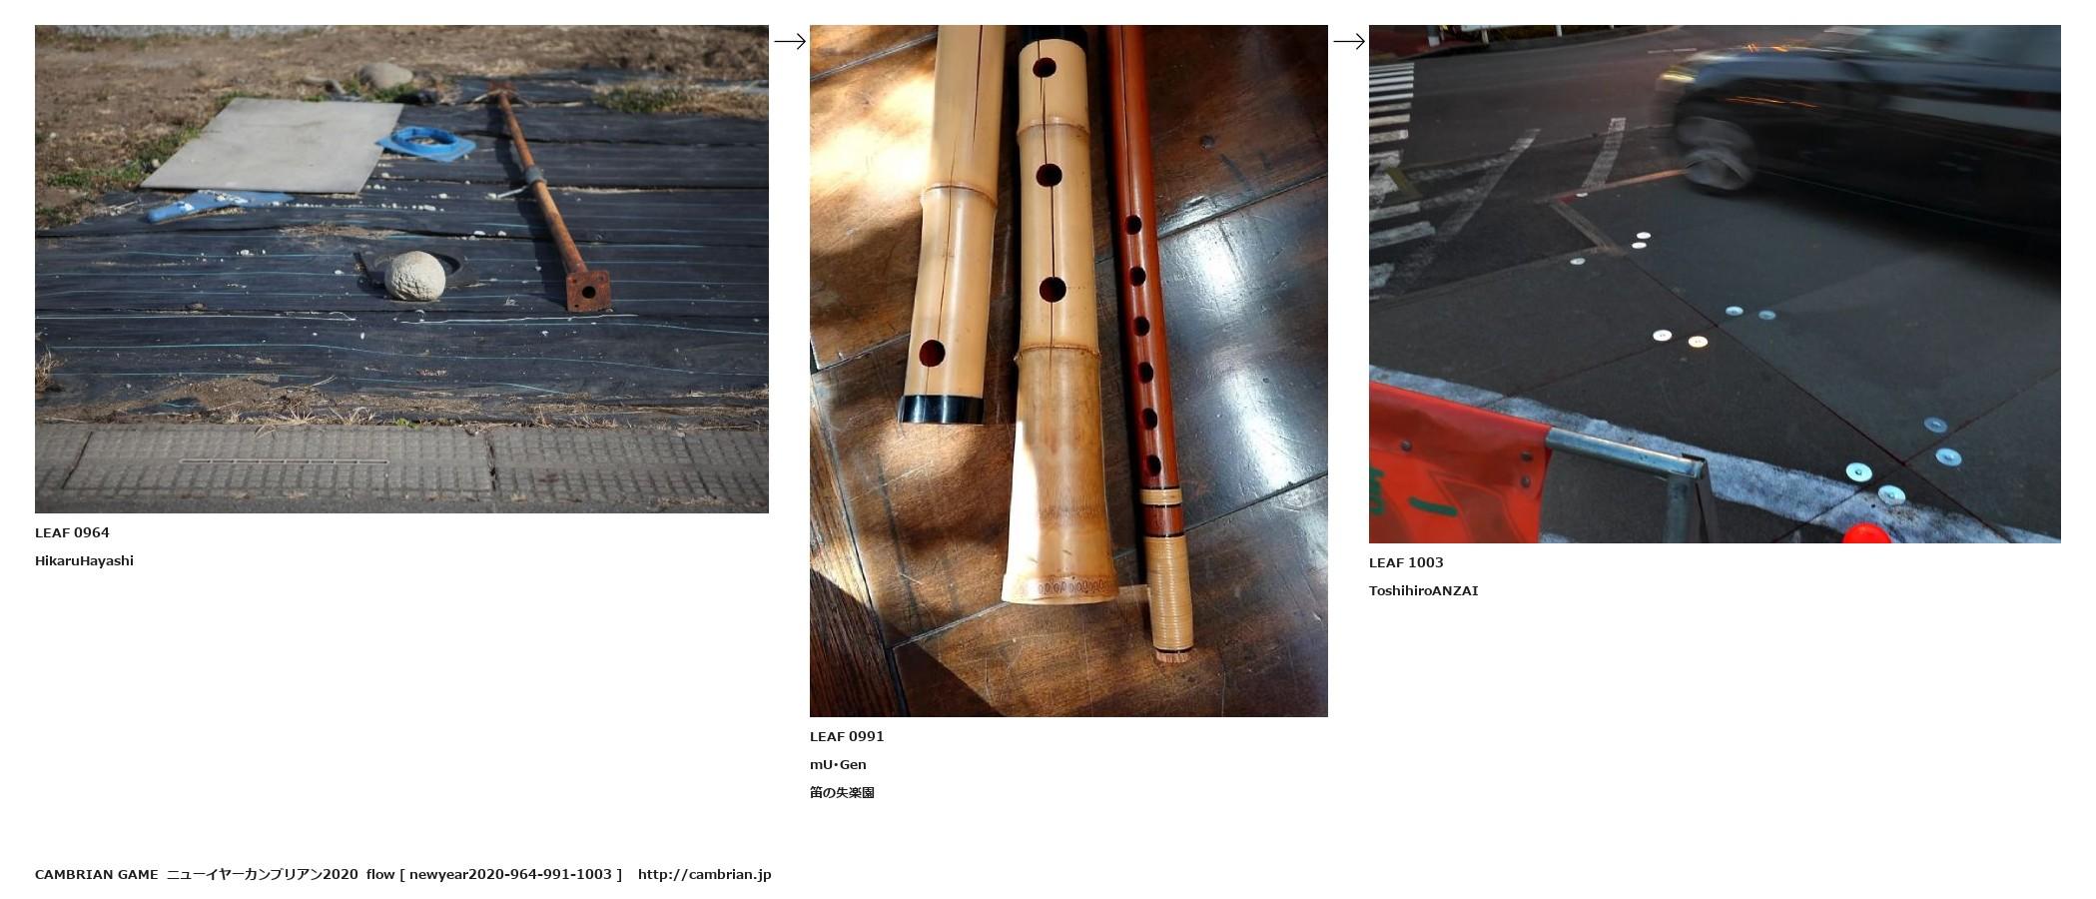2096x899 pixels.
Task: Click the ニューイヤーカンブリアン2020 text
Action: tap(262, 874)
